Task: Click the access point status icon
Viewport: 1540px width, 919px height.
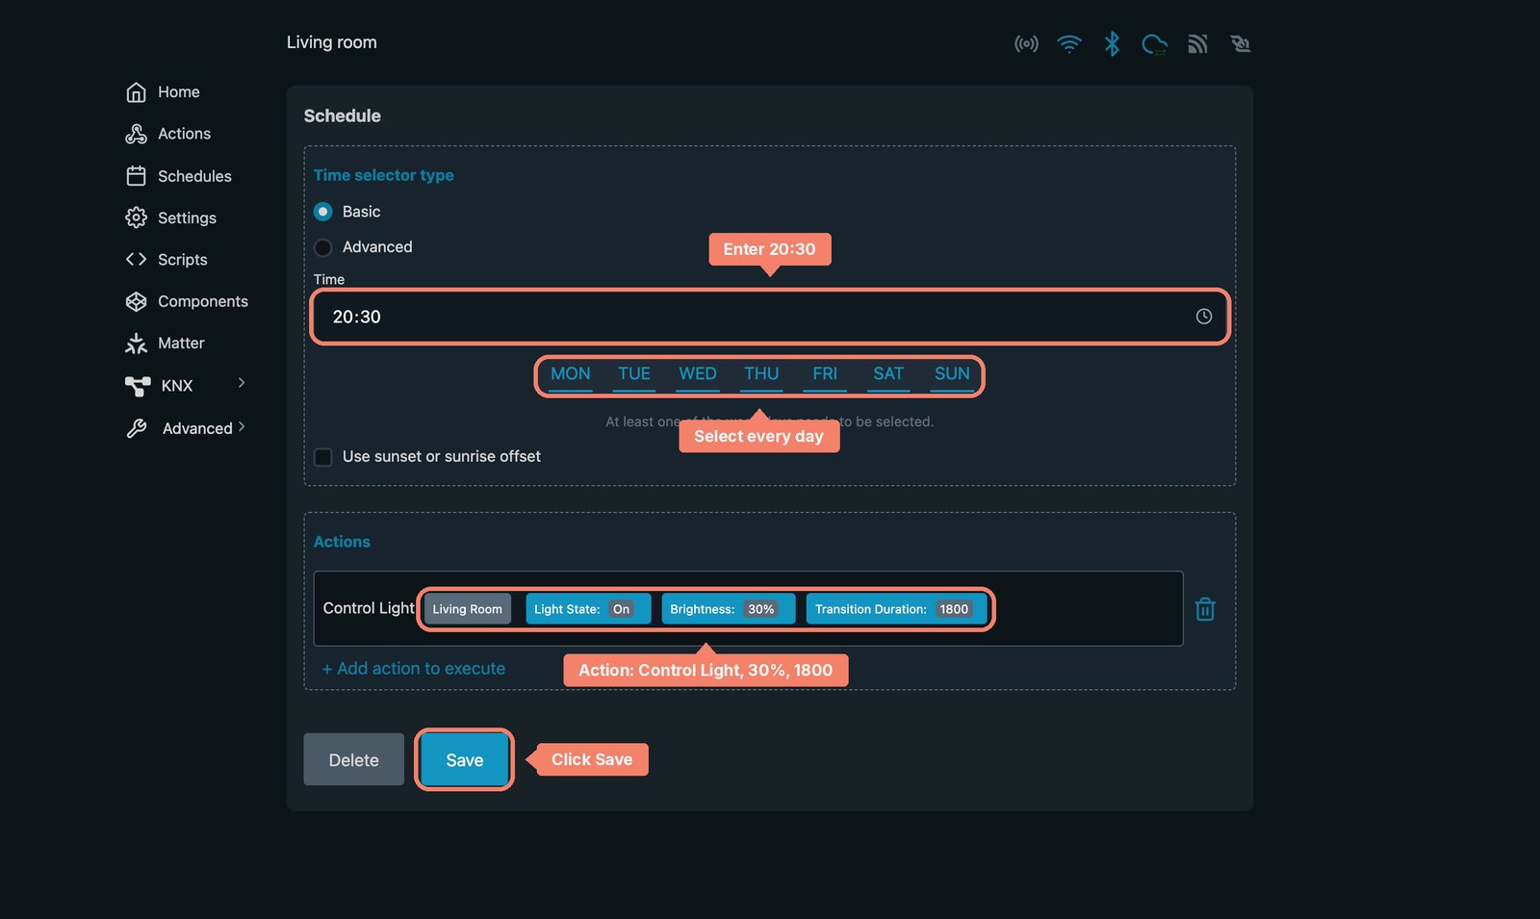Action: click(x=1026, y=44)
